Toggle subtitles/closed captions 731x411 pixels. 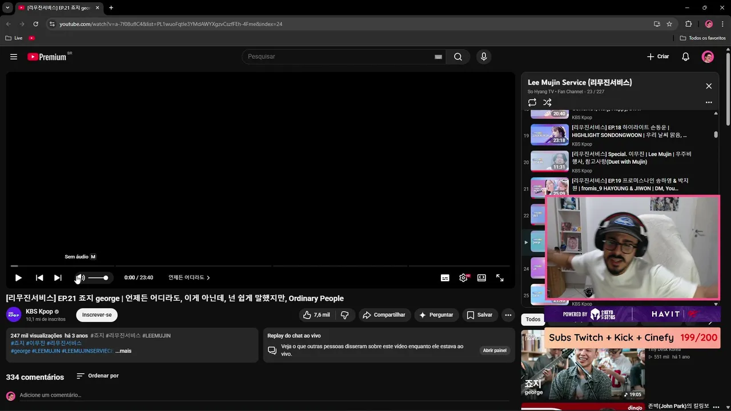445,277
